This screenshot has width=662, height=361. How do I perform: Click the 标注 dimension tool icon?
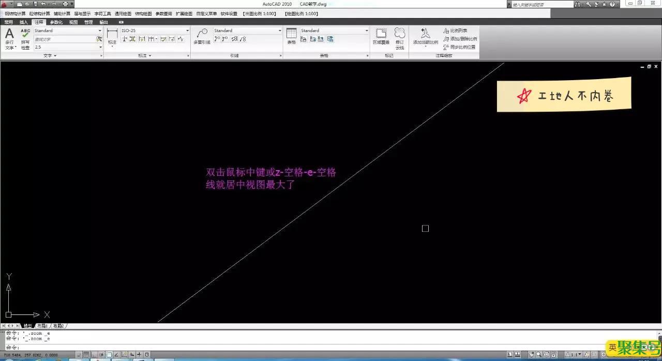[x=112, y=36]
